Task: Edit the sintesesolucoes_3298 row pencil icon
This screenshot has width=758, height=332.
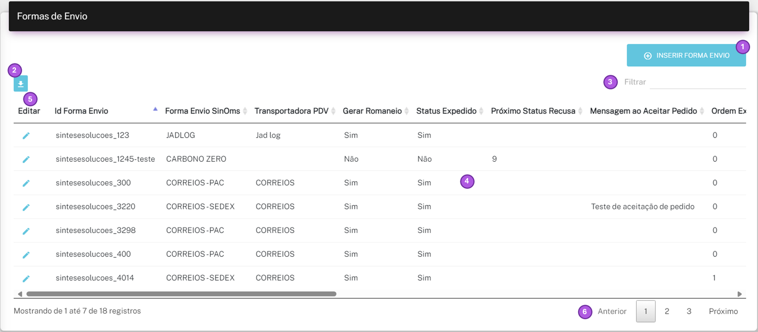Action: [x=26, y=231]
